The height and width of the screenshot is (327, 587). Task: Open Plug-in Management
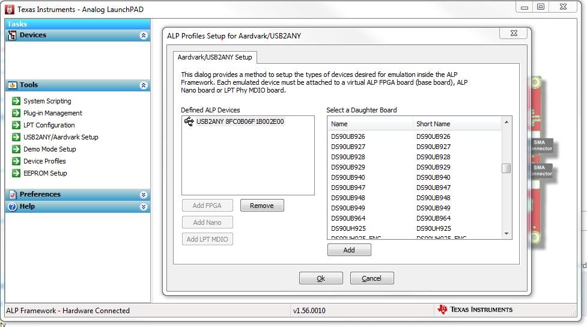[53, 113]
